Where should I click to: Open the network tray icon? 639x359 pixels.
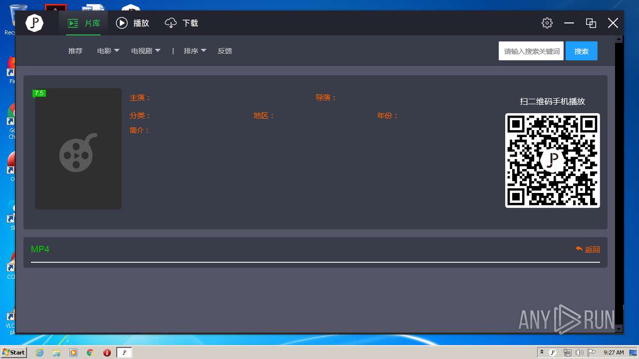[x=567, y=353]
